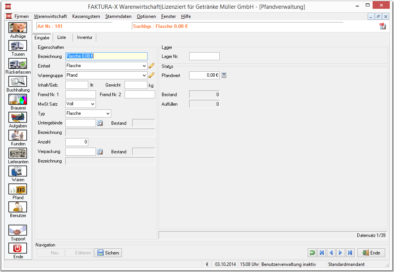
Task: Switch to the Eingabe tab
Action: [42, 38]
